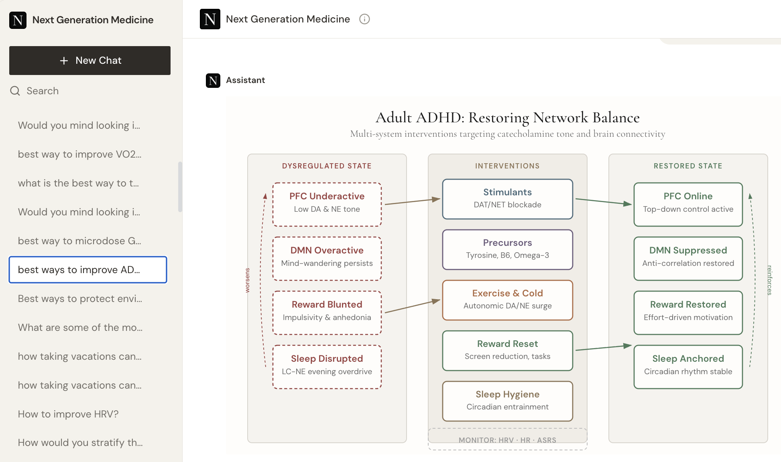This screenshot has width=781, height=462.
Task: Open the first 'how taking vacations can...' chat
Action: (x=88, y=357)
